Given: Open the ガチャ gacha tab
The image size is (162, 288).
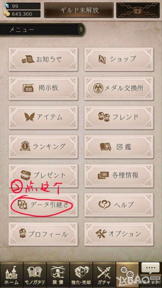Looking at the screenshot, I should tap(104, 275).
